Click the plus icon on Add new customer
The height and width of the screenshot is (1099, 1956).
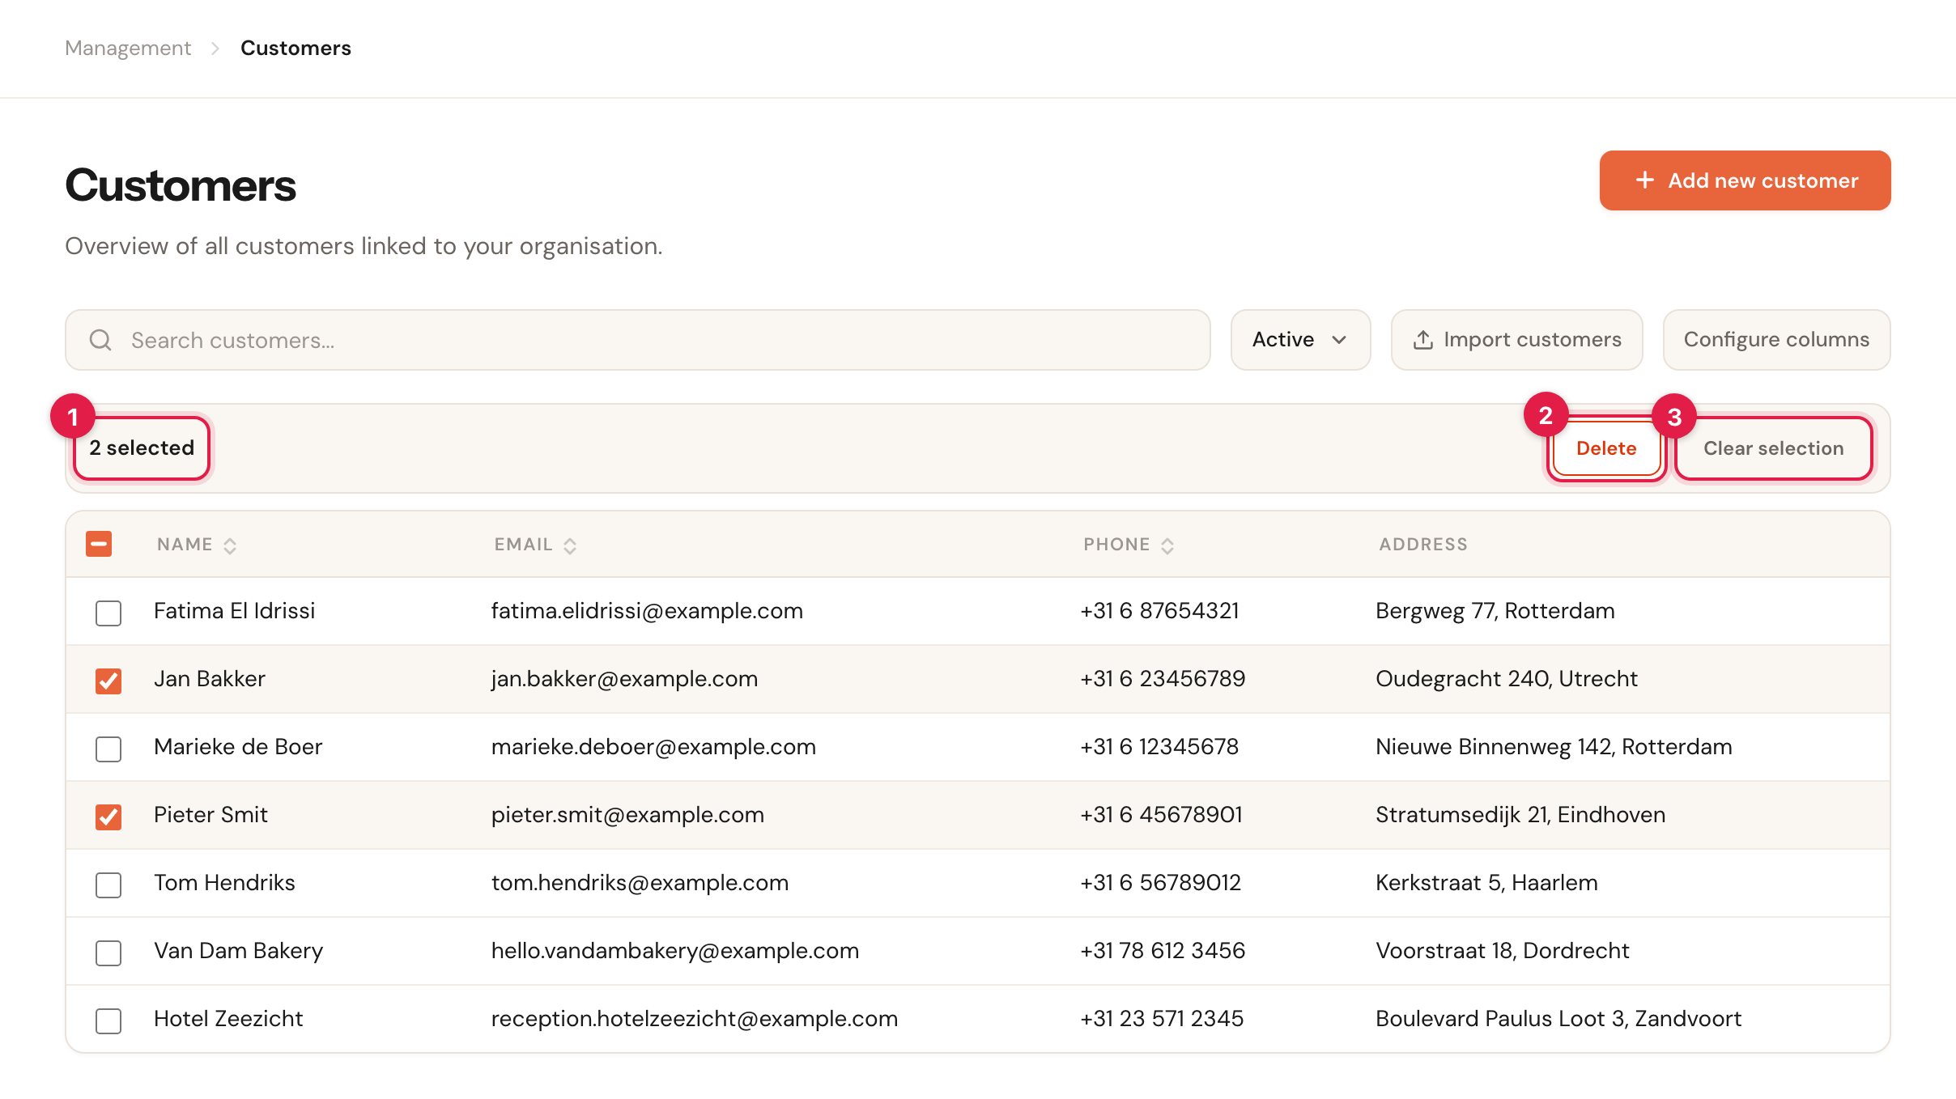click(x=1644, y=180)
